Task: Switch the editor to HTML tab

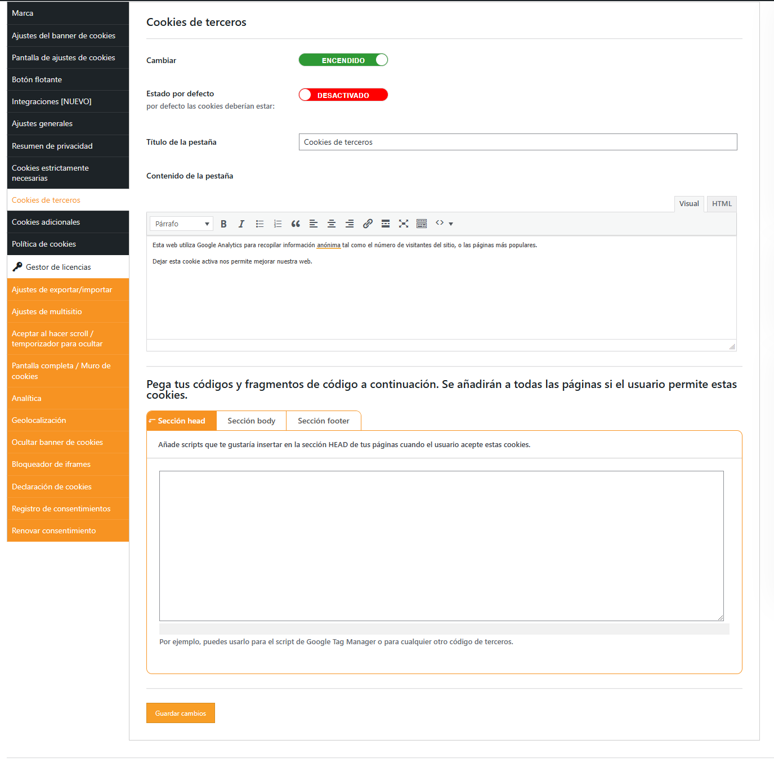Action: tap(722, 204)
